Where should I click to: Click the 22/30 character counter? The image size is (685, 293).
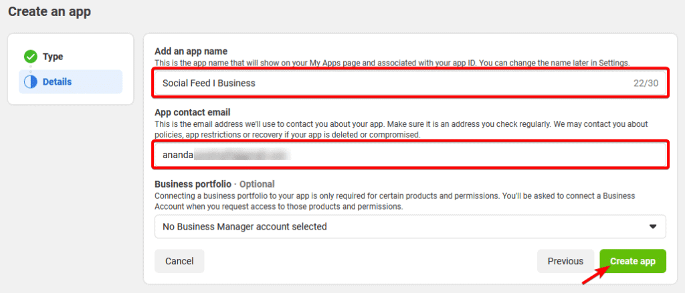click(x=646, y=83)
